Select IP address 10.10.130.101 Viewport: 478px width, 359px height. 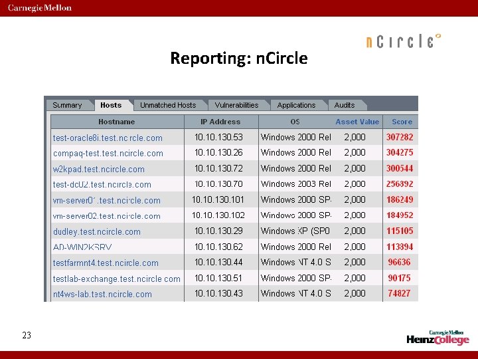(218, 200)
